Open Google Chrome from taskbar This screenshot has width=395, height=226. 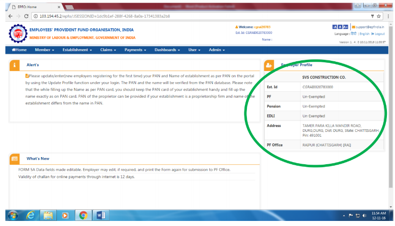coord(83,215)
